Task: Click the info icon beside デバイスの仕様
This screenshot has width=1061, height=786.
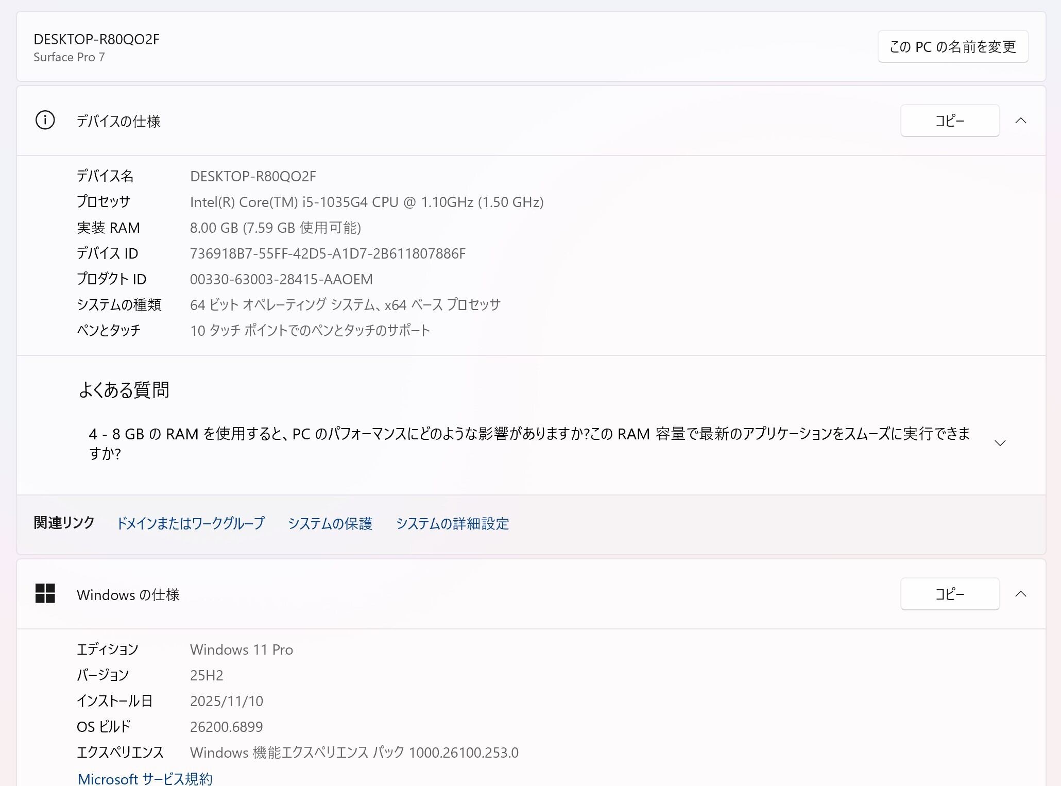Action: 45,121
